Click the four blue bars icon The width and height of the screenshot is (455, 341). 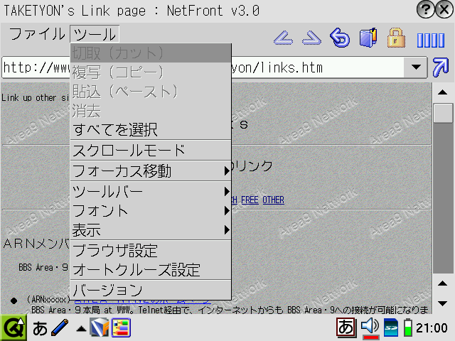pyautogui.click(x=431, y=40)
